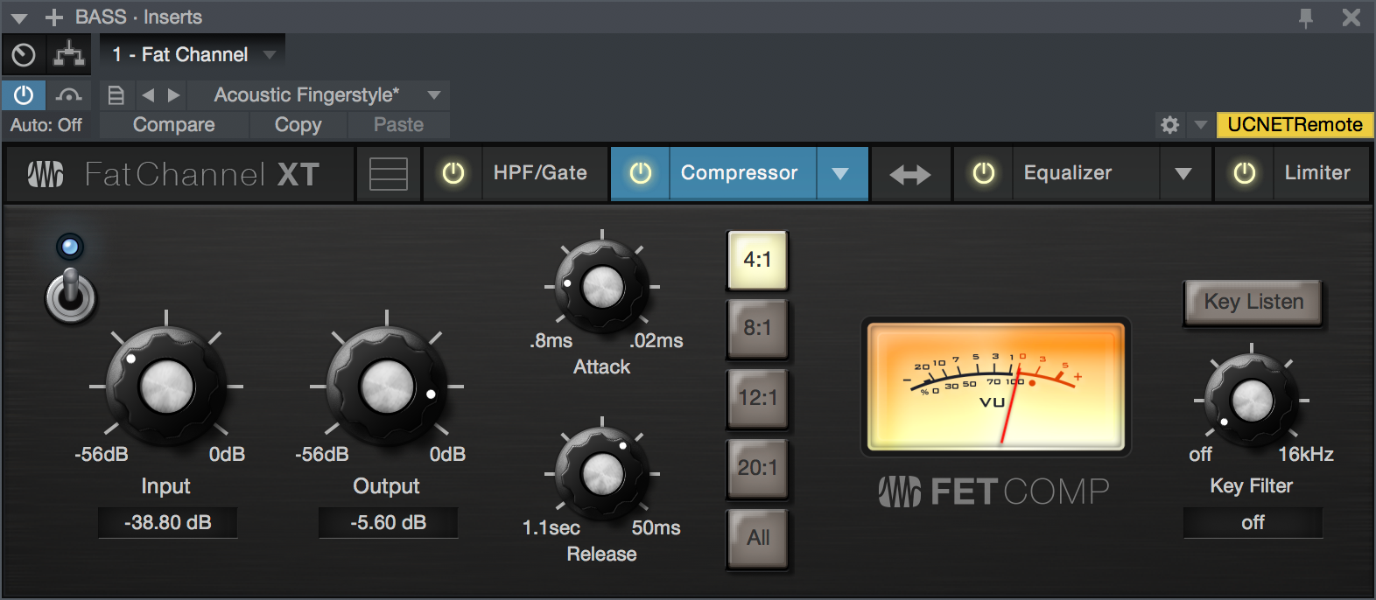Select the 4:1 ratio button

tap(757, 260)
